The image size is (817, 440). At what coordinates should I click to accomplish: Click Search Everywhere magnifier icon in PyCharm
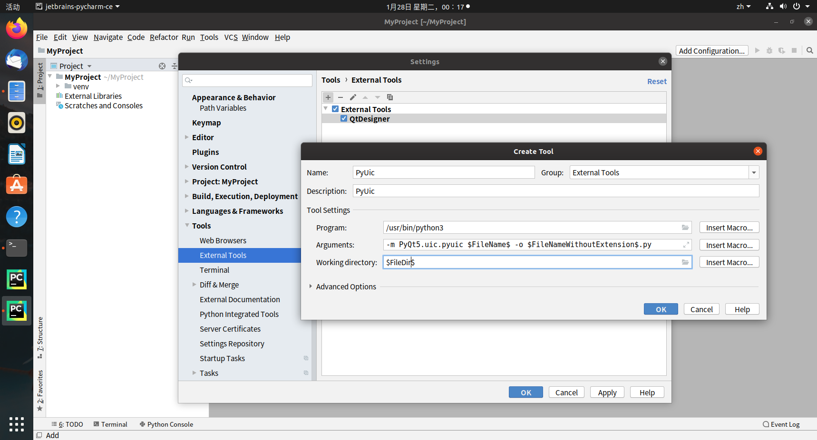coord(809,50)
